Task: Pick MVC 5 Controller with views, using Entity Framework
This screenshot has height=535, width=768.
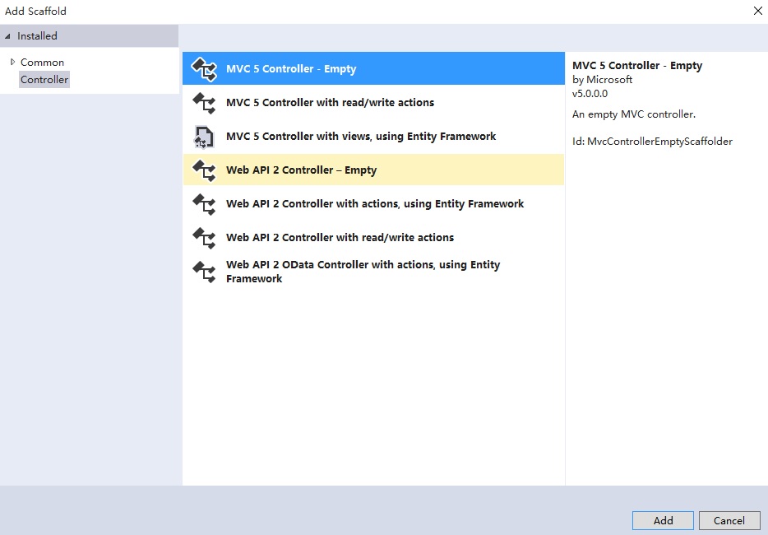Action: click(x=373, y=137)
